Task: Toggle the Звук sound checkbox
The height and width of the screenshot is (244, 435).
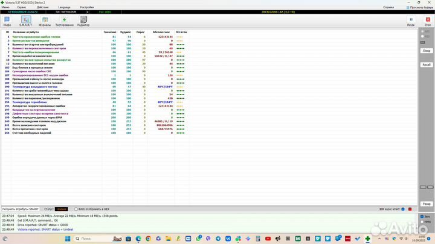Action: (421, 216)
